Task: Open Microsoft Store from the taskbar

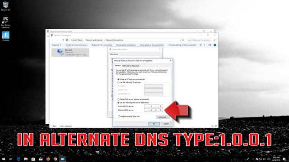Action: (x=33, y=159)
